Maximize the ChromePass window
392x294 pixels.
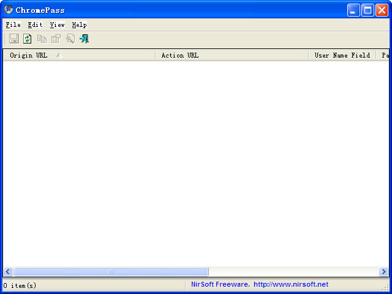pyautogui.click(x=367, y=10)
